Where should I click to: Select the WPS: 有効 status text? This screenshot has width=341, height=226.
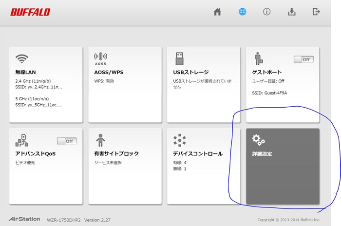pyautogui.click(x=104, y=81)
